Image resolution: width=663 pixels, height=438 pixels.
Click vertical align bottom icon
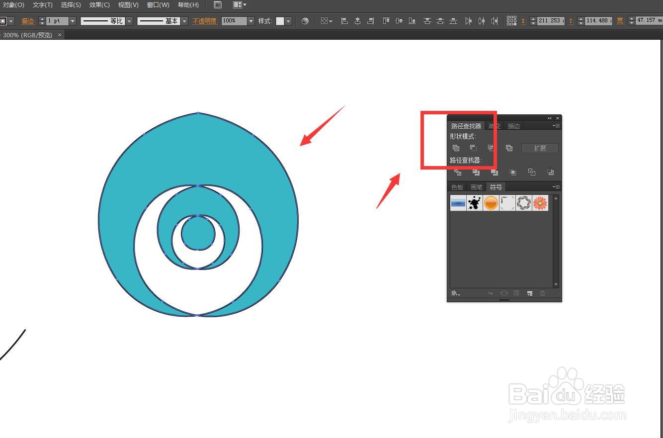pos(412,21)
